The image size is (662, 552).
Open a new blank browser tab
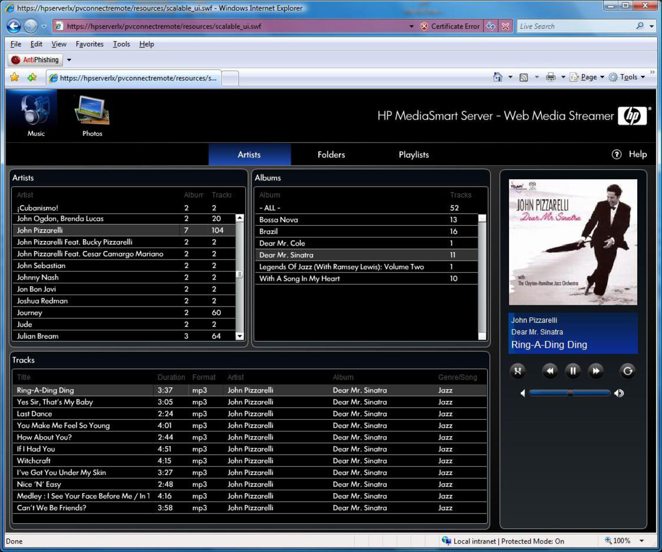230,78
